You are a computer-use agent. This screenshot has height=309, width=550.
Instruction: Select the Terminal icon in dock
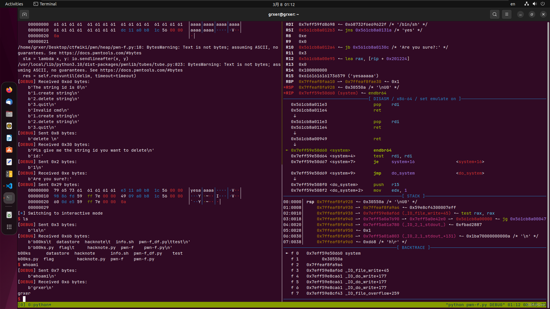click(x=9, y=198)
